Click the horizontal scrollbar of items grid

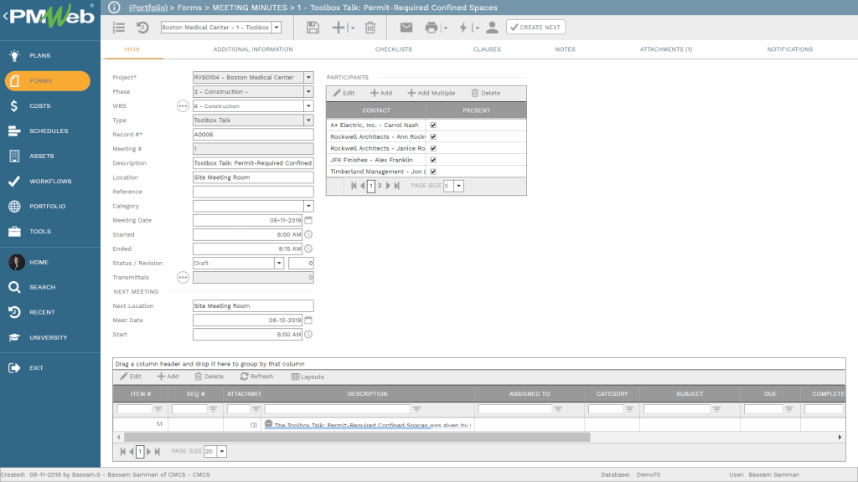click(357, 437)
